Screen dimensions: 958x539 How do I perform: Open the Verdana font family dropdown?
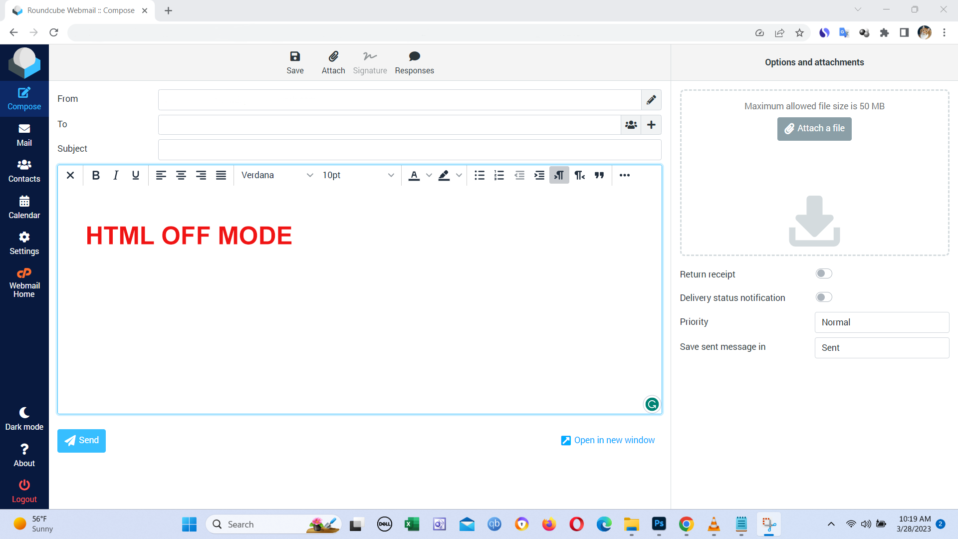click(276, 175)
